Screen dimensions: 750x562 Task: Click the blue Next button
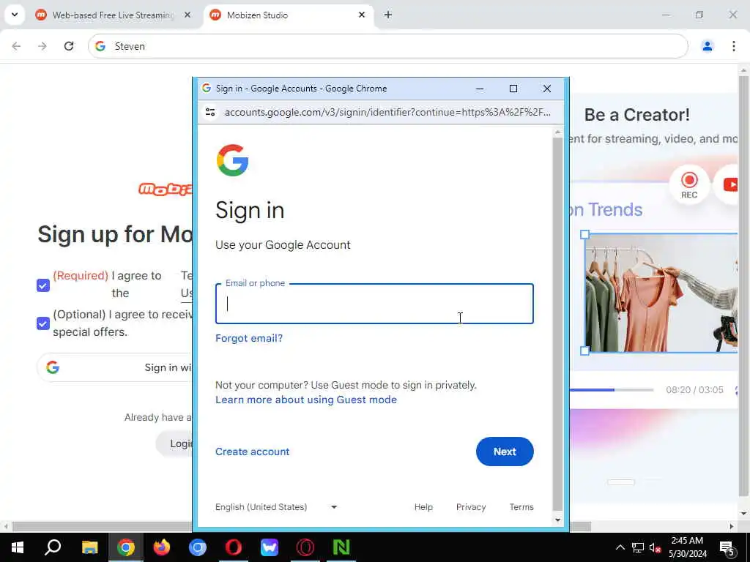coord(505,452)
